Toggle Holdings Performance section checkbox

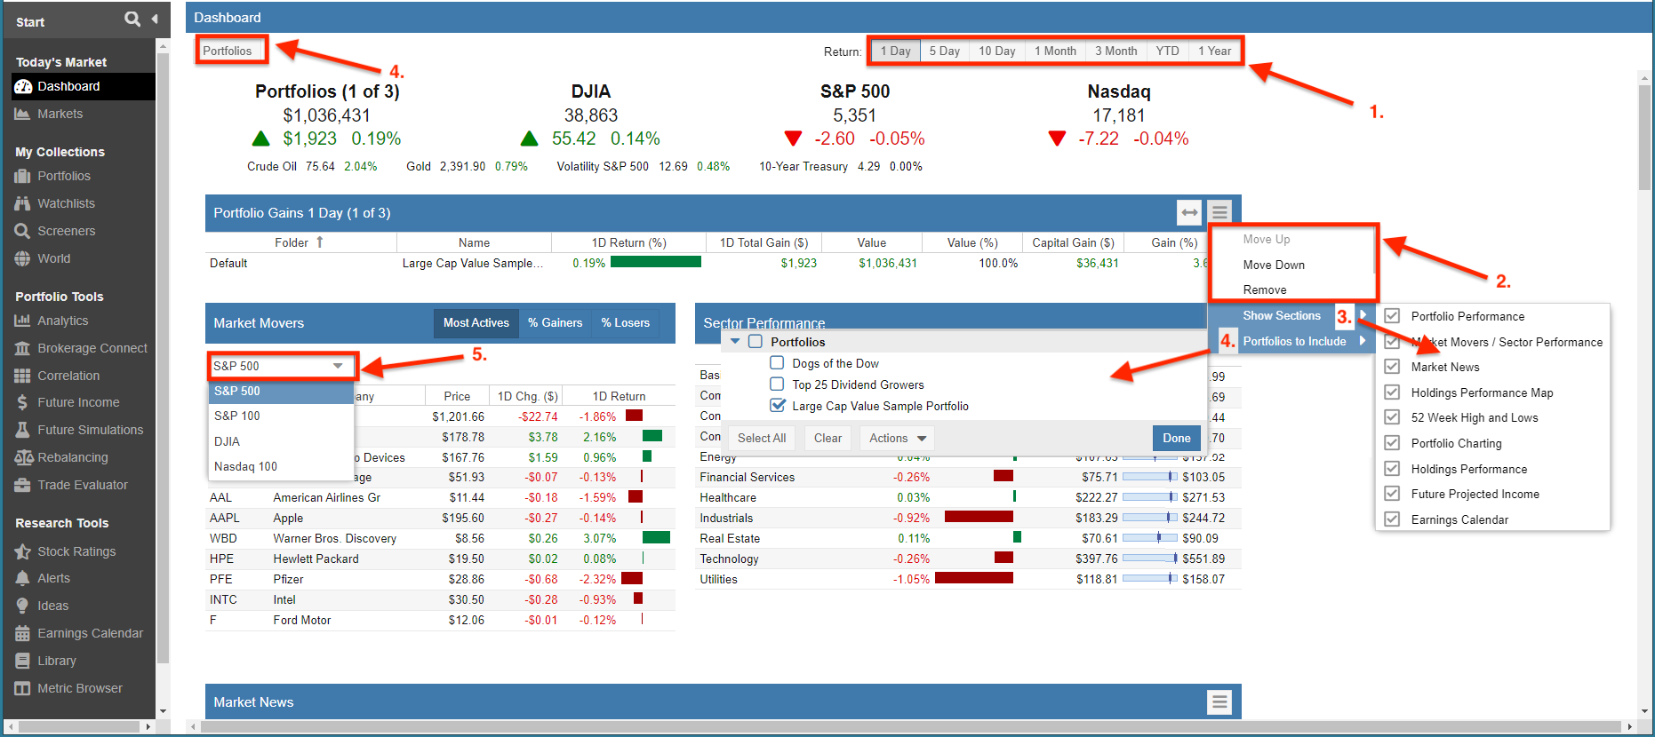click(1392, 469)
